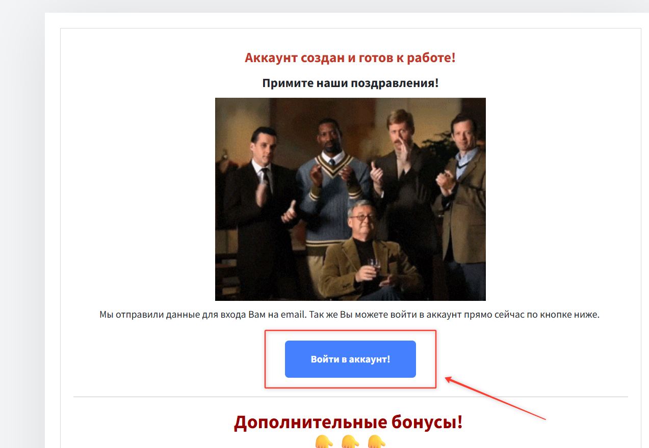Click the paragraph starting "Мы отправили данные"
Image resolution: width=649 pixels, height=448 pixels.
(350, 314)
